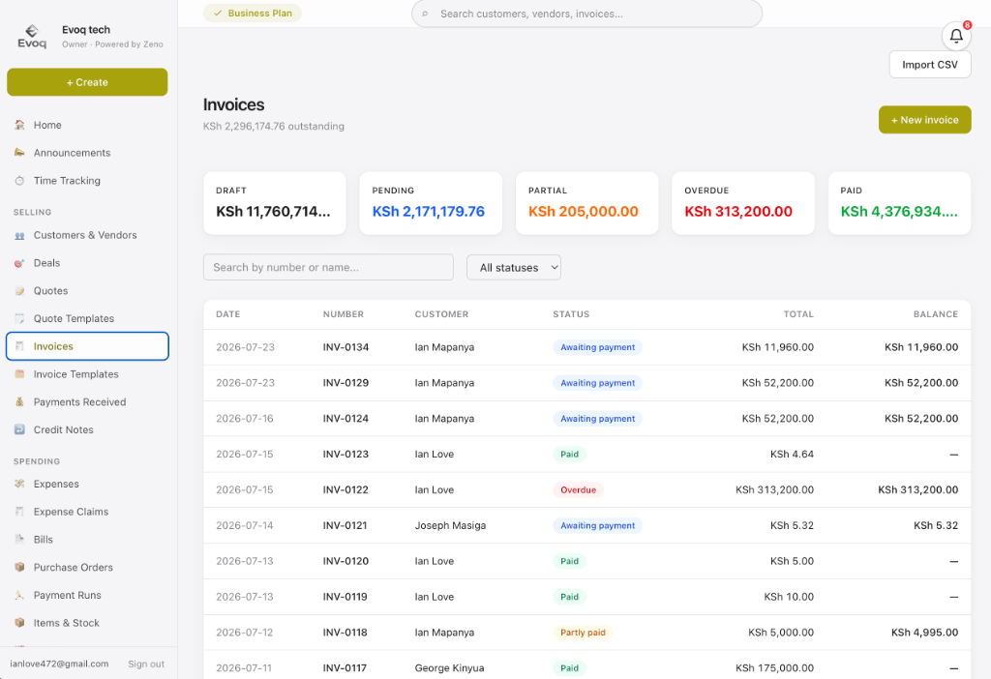Click the Payment Runs icon

(x=19, y=595)
